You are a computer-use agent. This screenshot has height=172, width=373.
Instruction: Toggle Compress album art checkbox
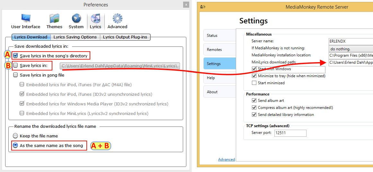click(254, 108)
